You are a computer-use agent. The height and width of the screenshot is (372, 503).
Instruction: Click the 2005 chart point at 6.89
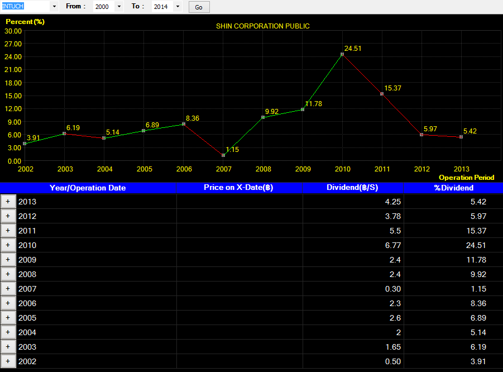[143, 131]
